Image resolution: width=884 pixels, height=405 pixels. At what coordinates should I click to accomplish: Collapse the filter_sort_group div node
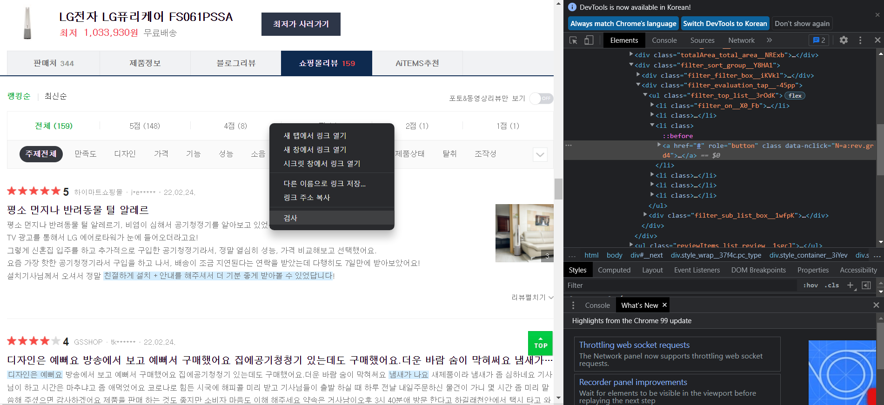(631, 65)
